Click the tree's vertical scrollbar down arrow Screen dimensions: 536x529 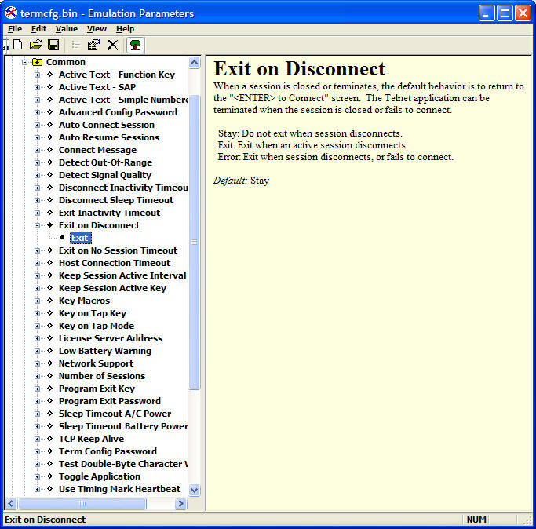click(195, 490)
